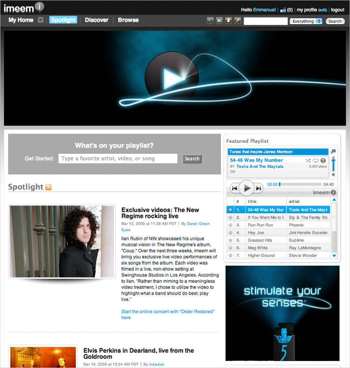This screenshot has height=368, width=350.
Task: Focus the 'Type a favorite artist' input field
Action: click(118, 158)
